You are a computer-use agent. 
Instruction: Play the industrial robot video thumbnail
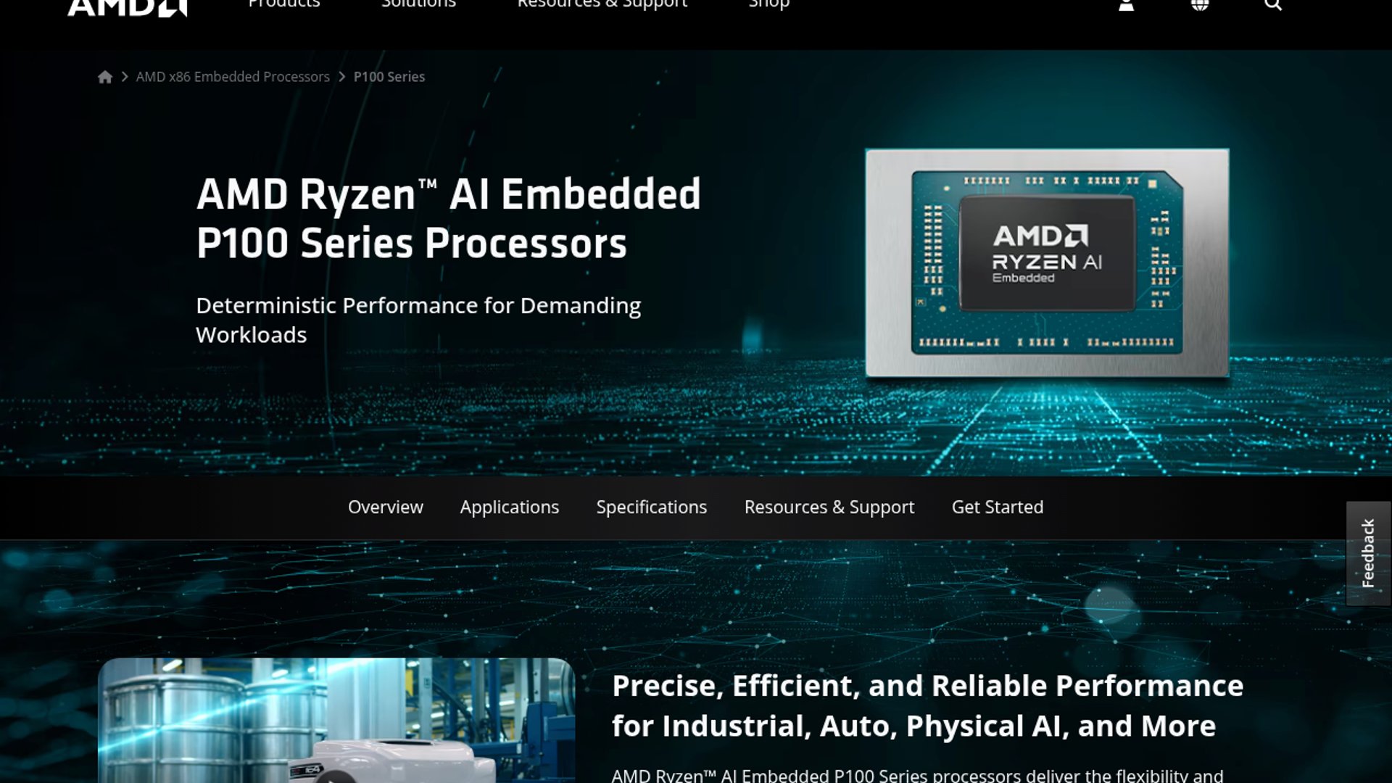335,778
